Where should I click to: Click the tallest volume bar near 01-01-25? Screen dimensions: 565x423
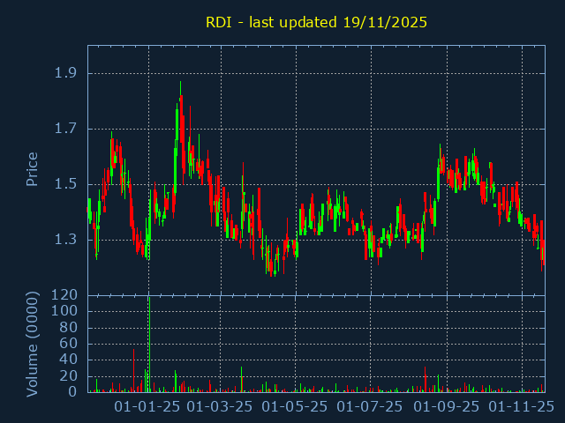pos(149,345)
